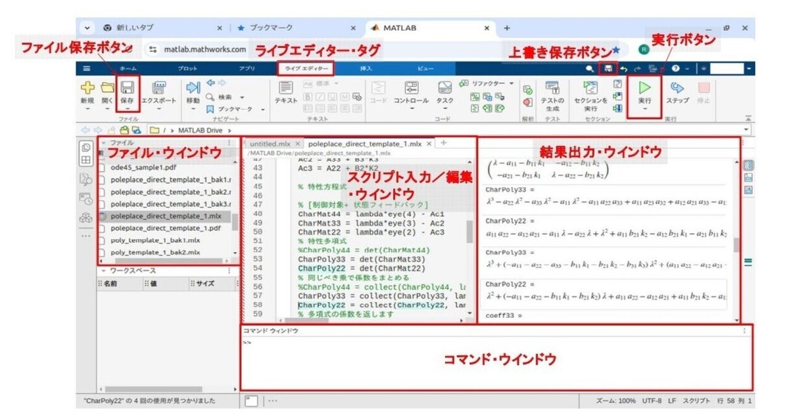Click the top icon in the left sidebar
The height and width of the screenshot is (413, 789).
pos(86,147)
